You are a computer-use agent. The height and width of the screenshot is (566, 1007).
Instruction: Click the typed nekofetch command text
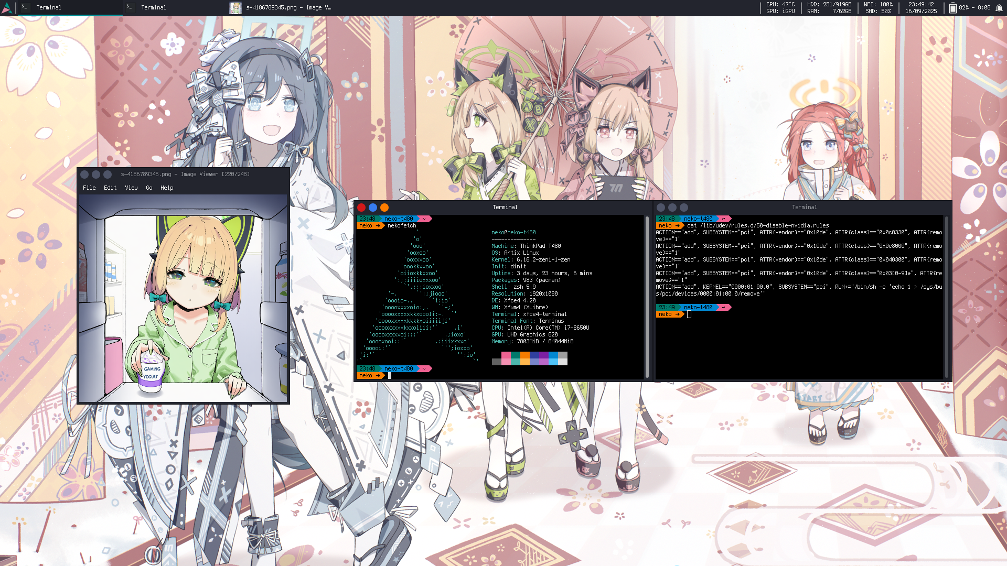402,226
